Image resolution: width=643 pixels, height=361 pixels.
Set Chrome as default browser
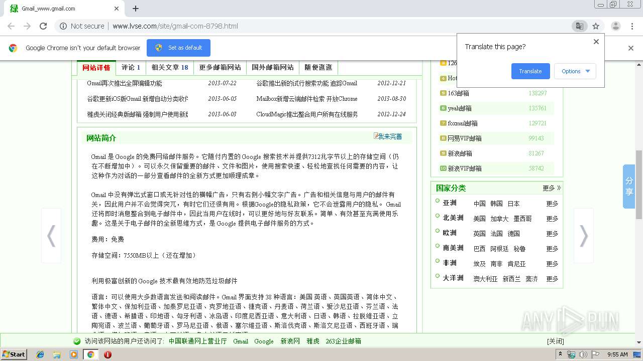[178, 48]
